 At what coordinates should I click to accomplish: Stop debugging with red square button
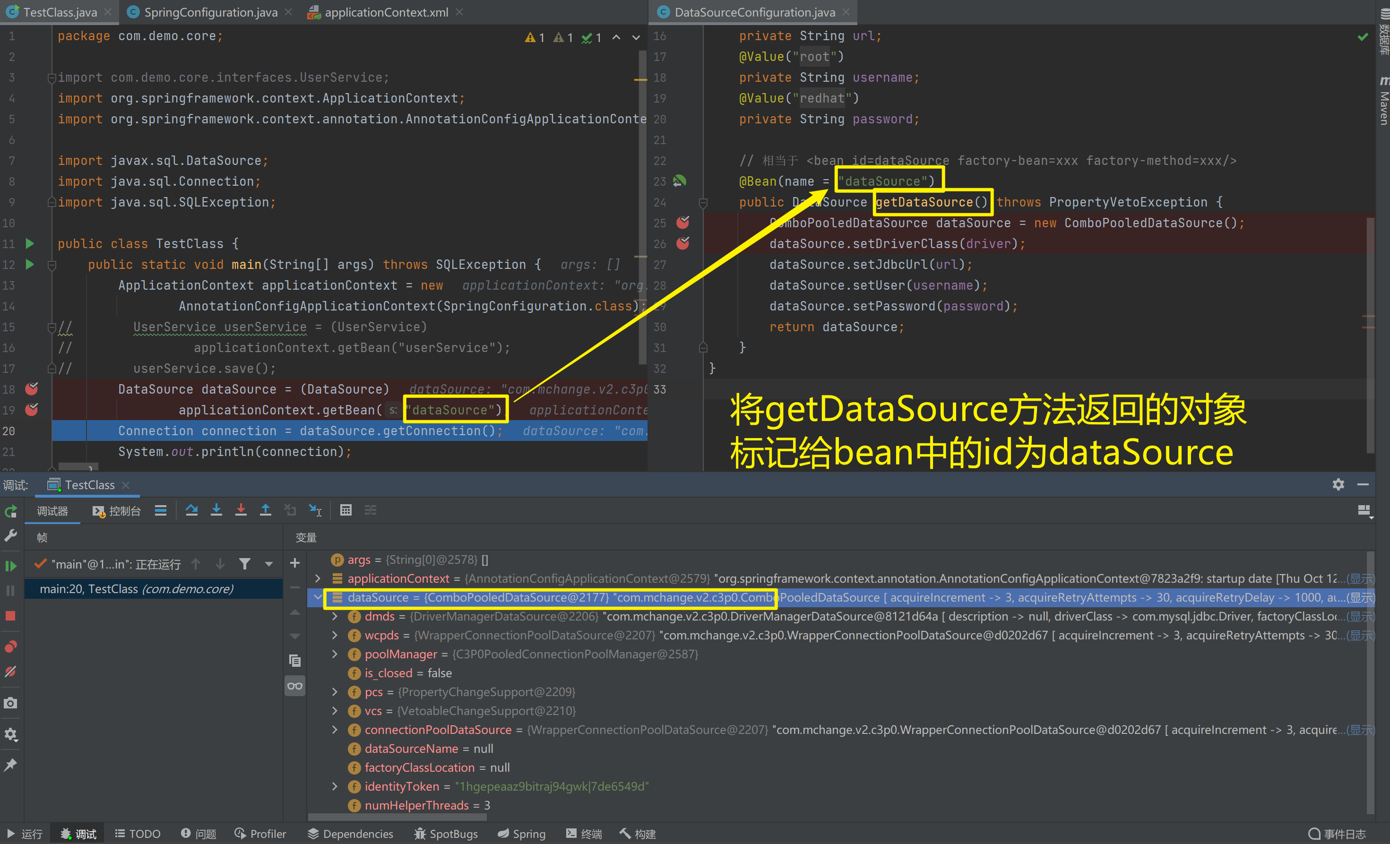[x=11, y=615]
